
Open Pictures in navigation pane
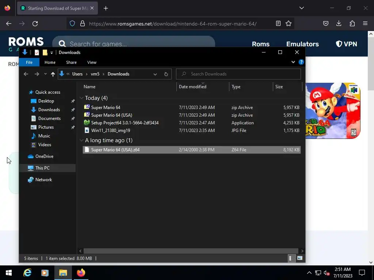(x=46, y=127)
